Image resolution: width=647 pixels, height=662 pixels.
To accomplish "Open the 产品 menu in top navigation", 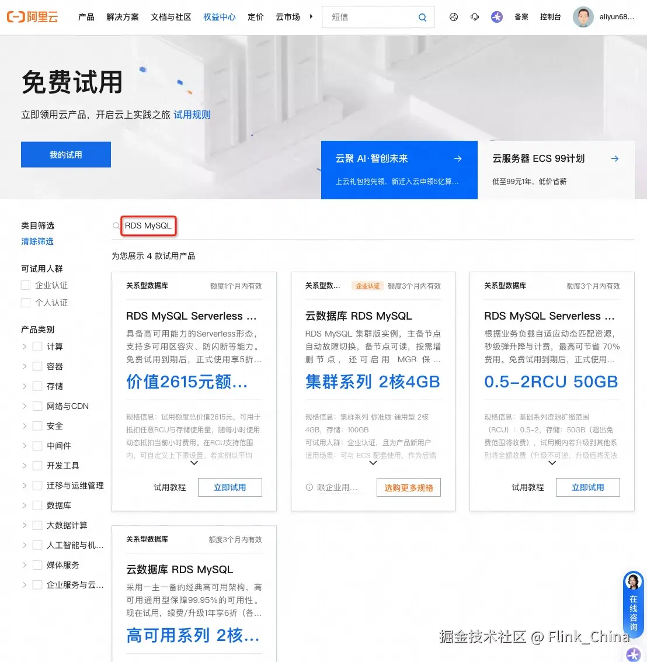I will pyautogui.click(x=86, y=17).
